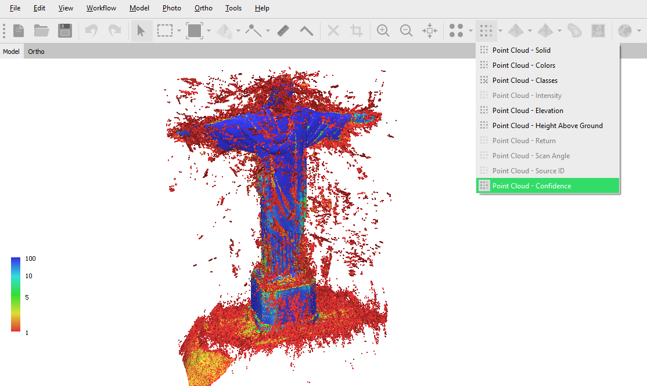This screenshot has width=647, height=386.
Task: Select the Ruler measurement tool
Action: 283,31
